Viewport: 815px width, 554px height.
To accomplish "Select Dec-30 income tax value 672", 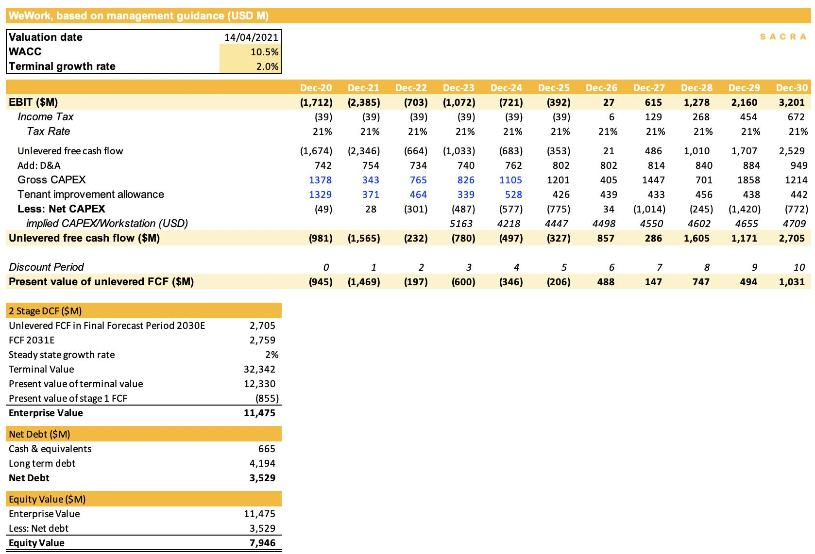I will [x=797, y=117].
